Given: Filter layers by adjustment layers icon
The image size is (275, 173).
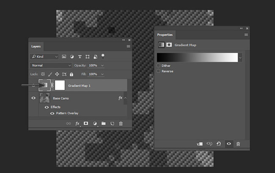Looking at the screenshot, I should (x=72, y=57).
